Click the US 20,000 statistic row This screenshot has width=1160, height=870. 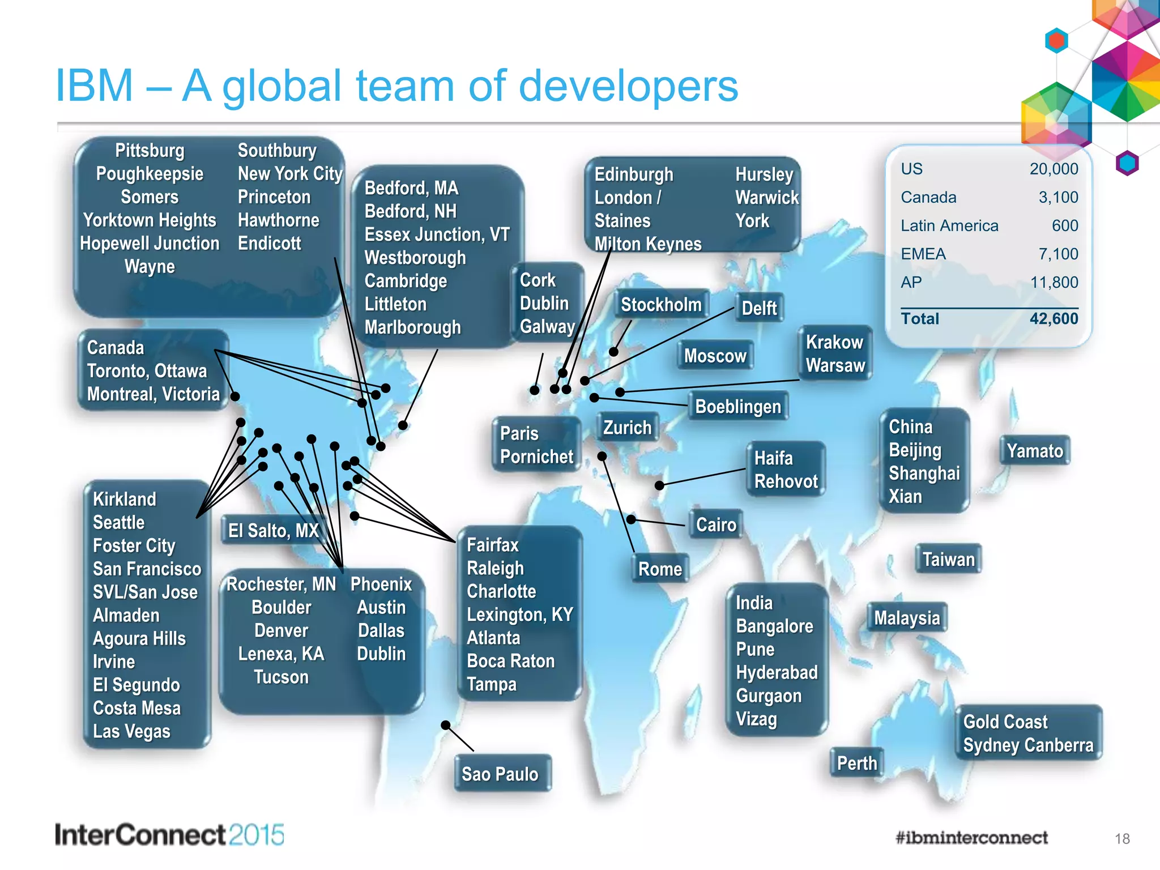(989, 169)
